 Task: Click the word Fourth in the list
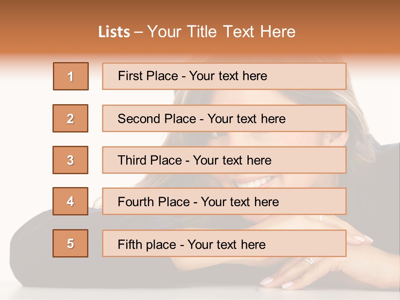pyautogui.click(x=135, y=202)
